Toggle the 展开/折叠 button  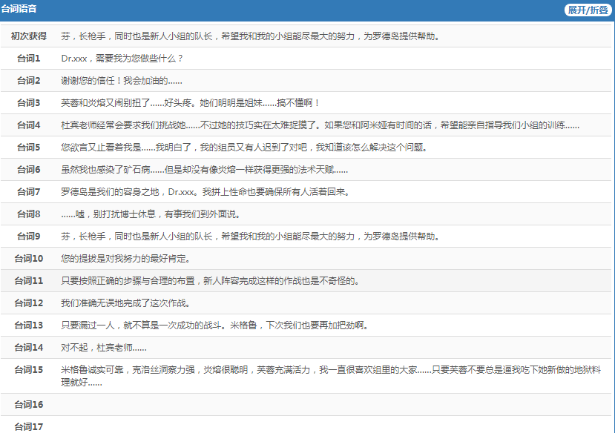point(588,10)
